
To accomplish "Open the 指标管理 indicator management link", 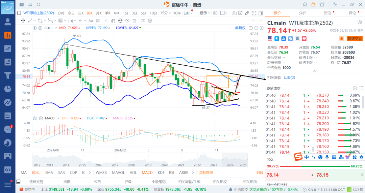I will [206, 172].
